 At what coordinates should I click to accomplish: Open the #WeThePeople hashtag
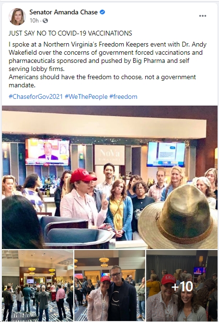86,96
